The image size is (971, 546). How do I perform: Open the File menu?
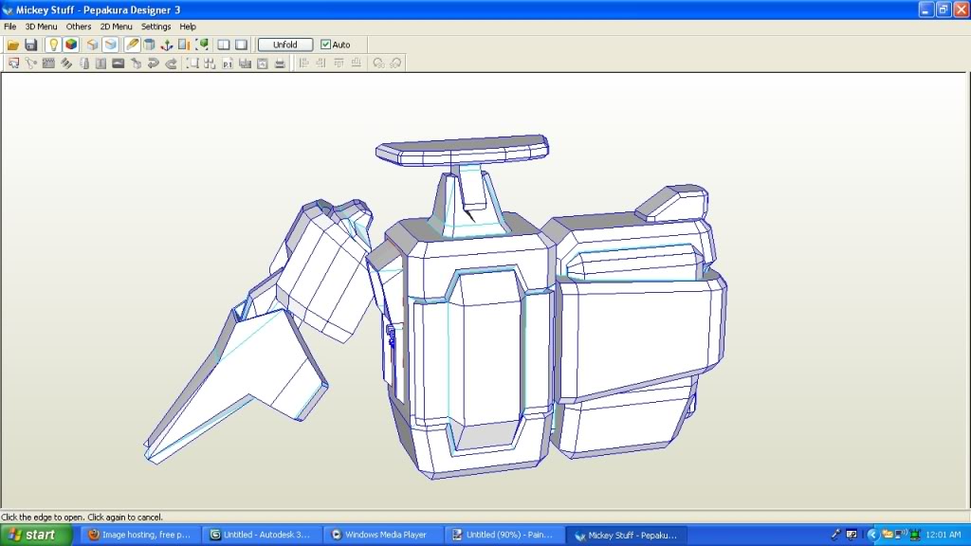[x=10, y=27]
